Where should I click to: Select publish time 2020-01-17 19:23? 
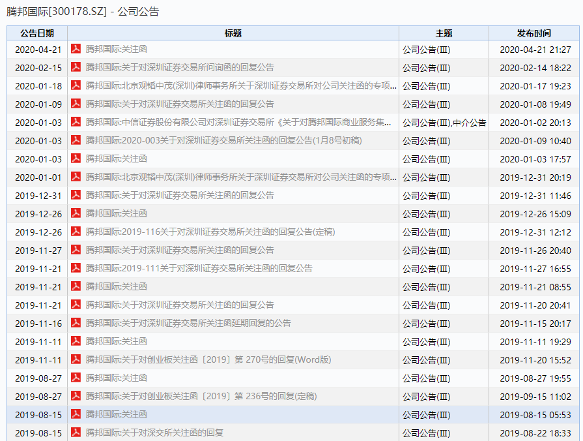click(535, 86)
